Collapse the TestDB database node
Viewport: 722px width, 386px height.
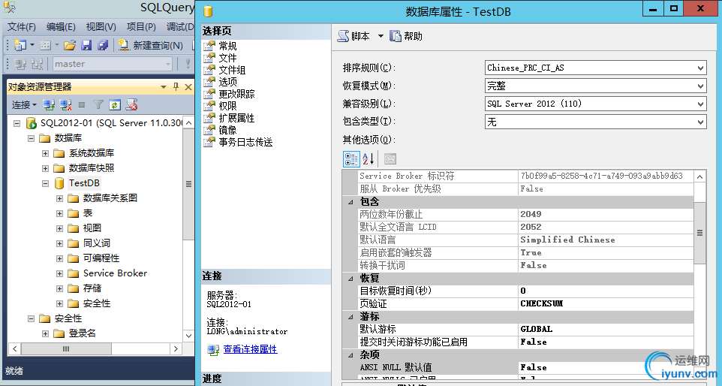[x=45, y=183]
